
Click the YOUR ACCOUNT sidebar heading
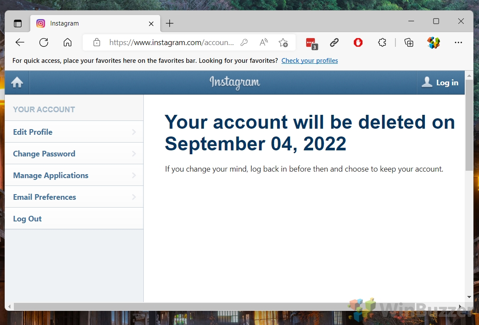tap(44, 110)
